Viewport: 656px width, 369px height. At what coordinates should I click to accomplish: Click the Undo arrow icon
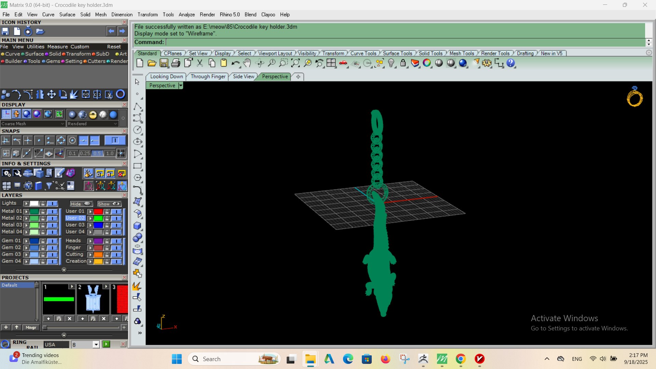pyautogui.click(x=235, y=63)
